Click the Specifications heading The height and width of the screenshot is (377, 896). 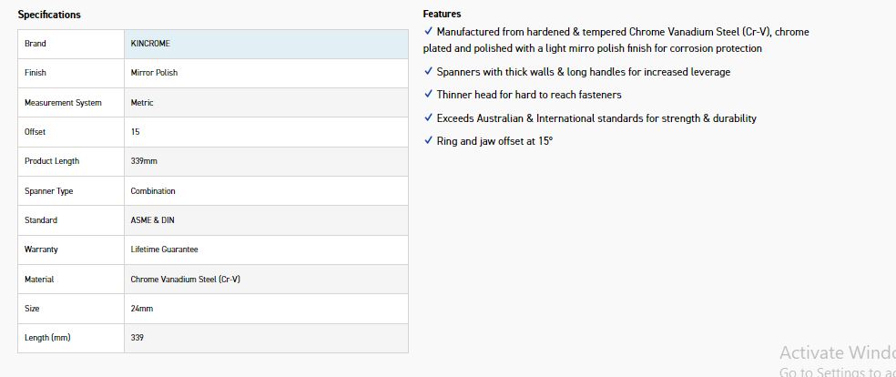tap(49, 15)
